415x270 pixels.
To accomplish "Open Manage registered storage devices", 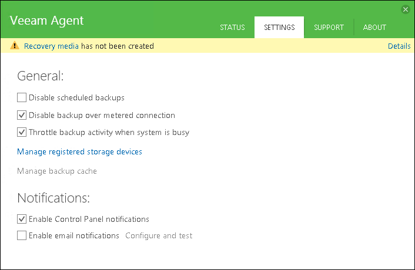I will [x=79, y=151].
